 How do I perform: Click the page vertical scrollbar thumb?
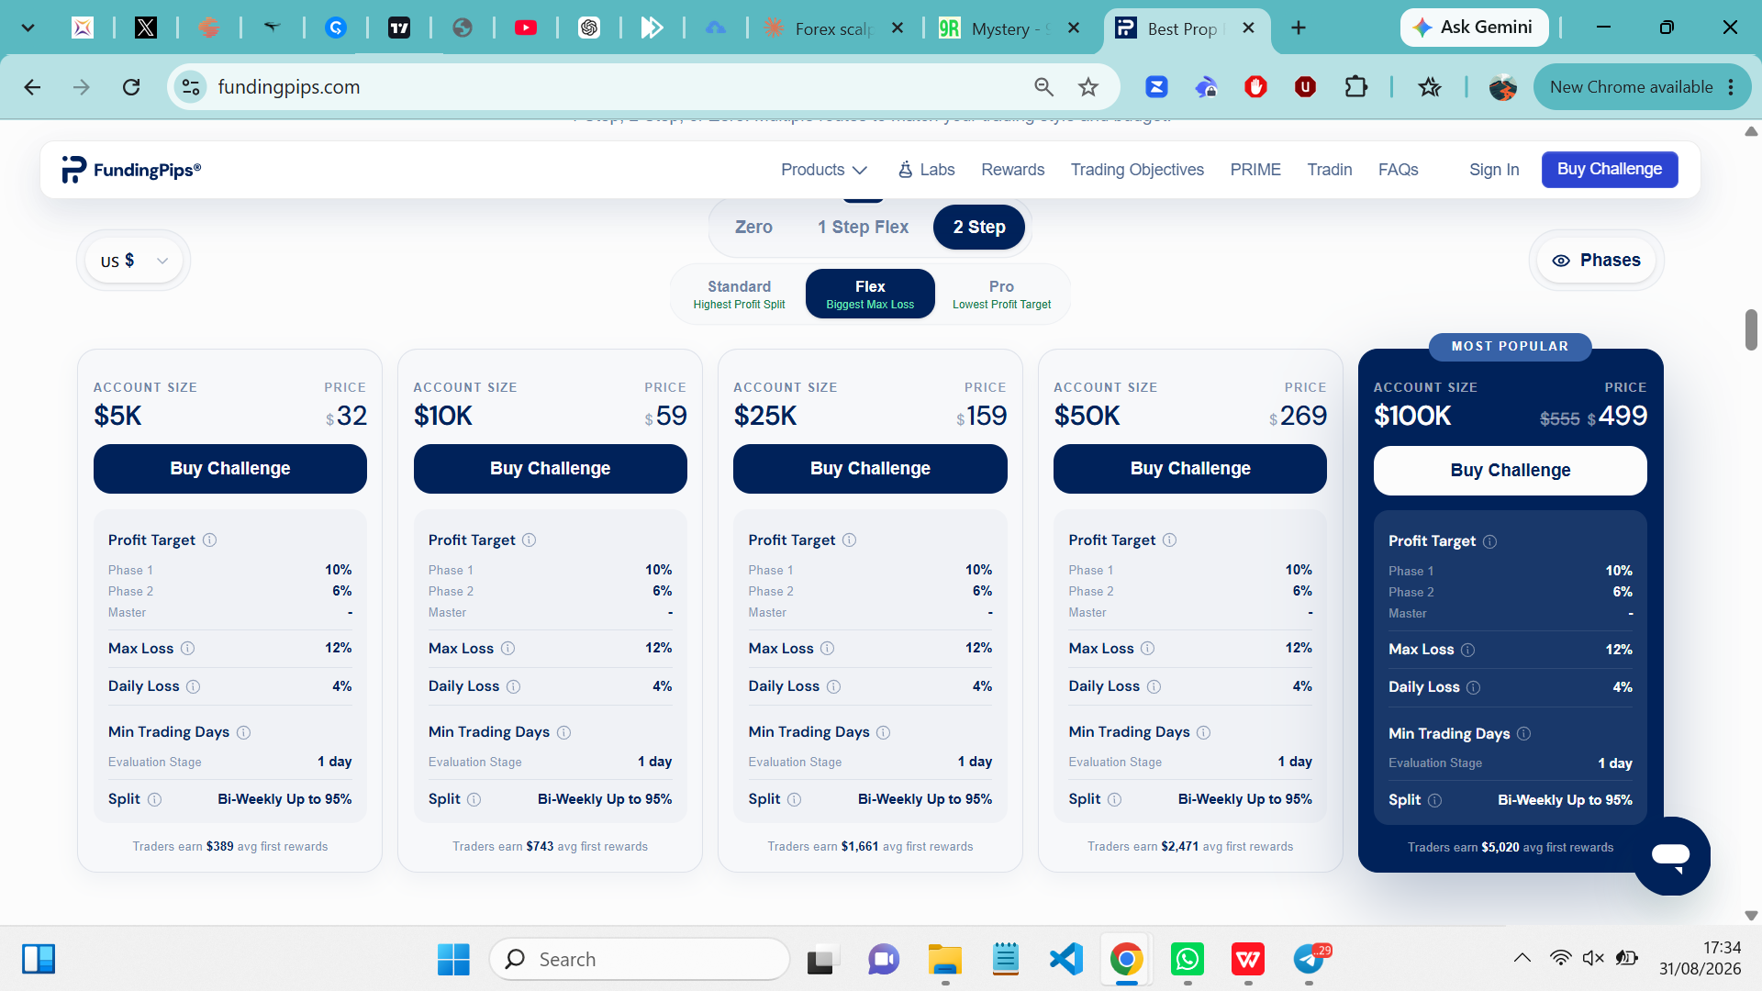pyautogui.click(x=1751, y=330)
